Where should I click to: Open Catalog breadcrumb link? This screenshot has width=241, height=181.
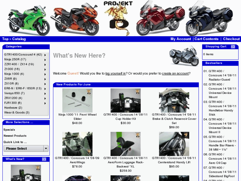[x=19, y=39]
